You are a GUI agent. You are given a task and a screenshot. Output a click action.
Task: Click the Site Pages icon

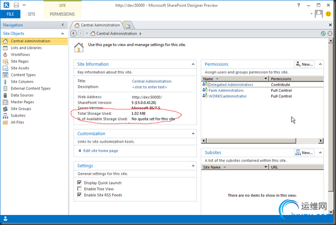point(6,62)
